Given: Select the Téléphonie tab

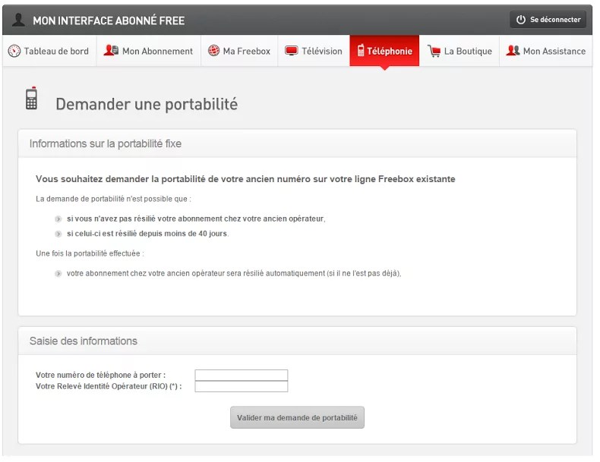Looking at the screenshot, I should pos(384,51).
